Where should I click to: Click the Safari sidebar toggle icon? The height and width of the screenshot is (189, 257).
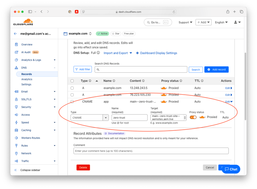coord(30,12)
